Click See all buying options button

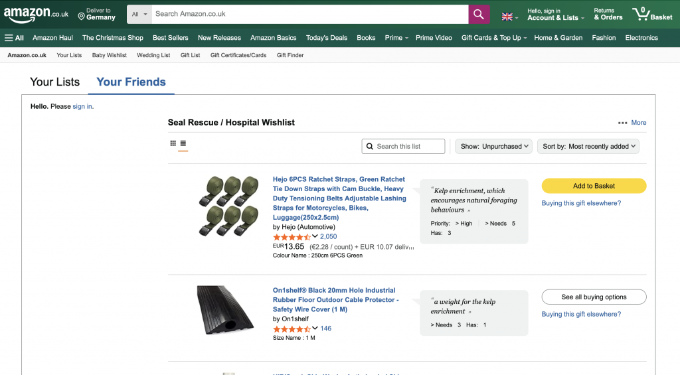pyautogui.click(x=594, y=297)
